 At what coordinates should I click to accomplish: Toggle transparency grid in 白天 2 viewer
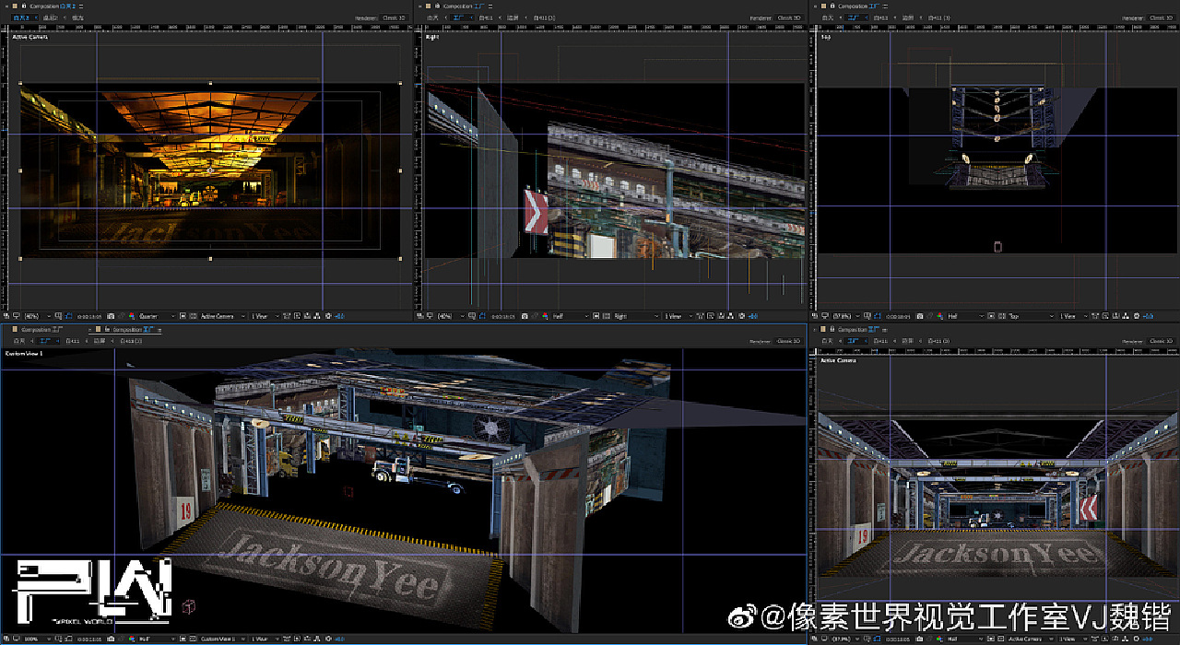coord(192,316)
